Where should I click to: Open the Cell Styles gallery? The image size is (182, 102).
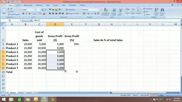point(120,12)
